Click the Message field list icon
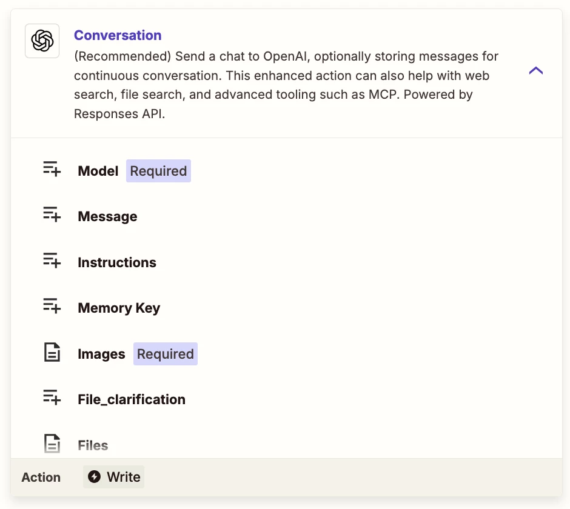This screenshot has width=570, height=509. tap(52, 215)
